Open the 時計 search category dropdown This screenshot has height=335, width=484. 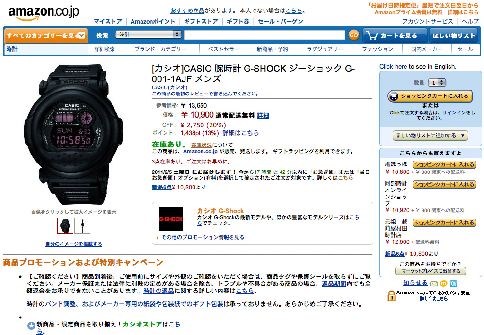(x=148, y=34)
